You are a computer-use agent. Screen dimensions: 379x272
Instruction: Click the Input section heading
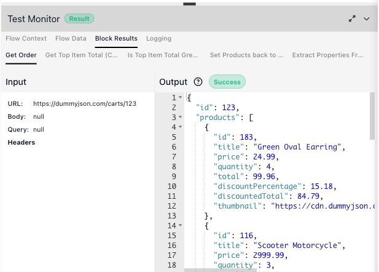point(16,82)
